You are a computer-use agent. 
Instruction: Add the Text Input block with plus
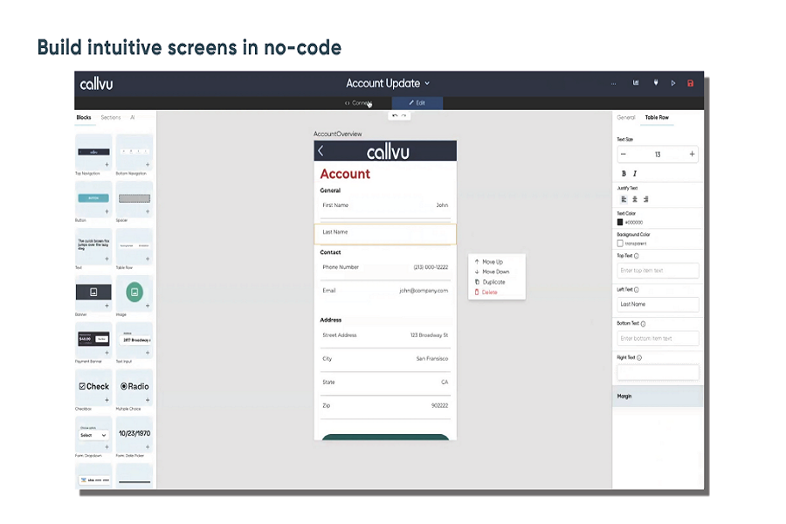(148, 353)
